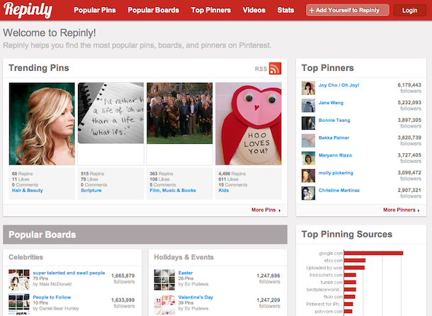Open Bekka Palmer's avatar

coord(308,141)
